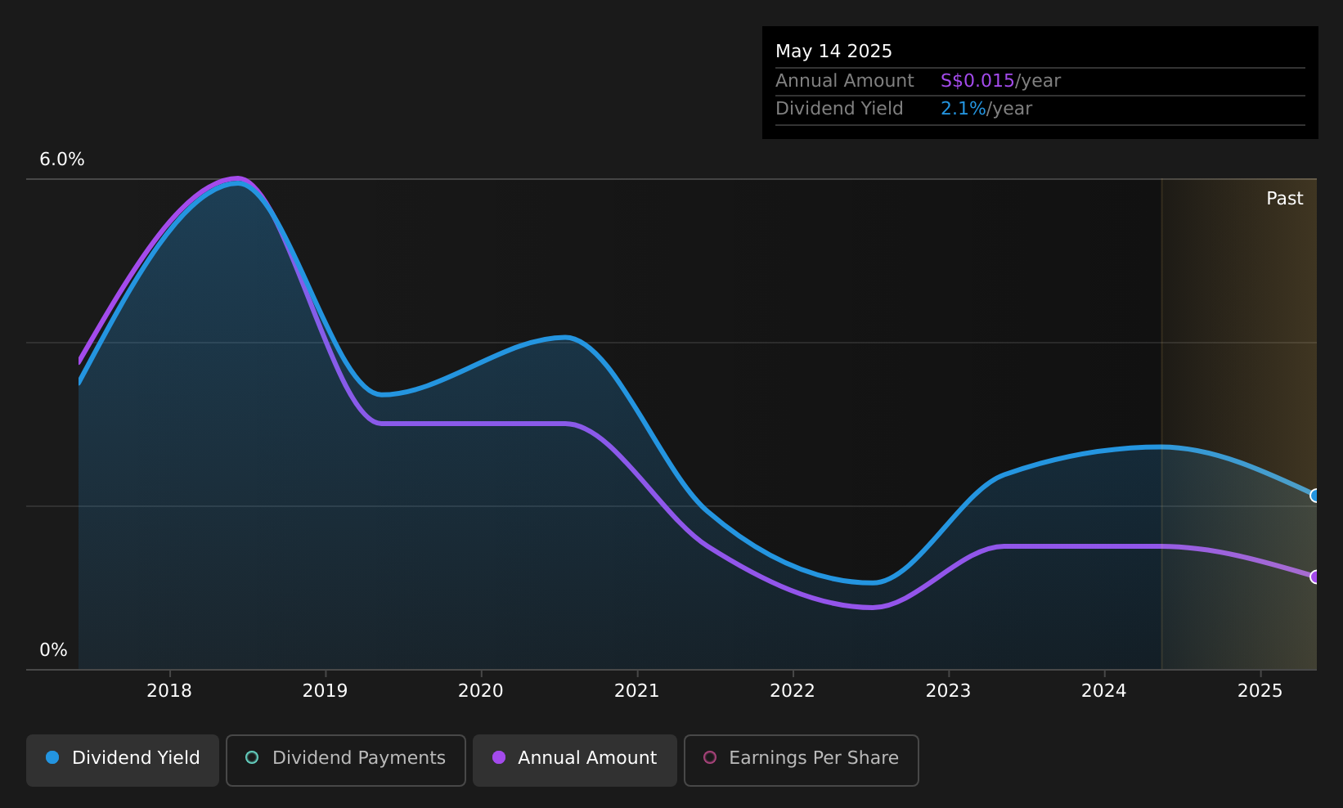Click the May 14 2025 tooltip date
Screen dimensions: 1343x808
(833, 52)
